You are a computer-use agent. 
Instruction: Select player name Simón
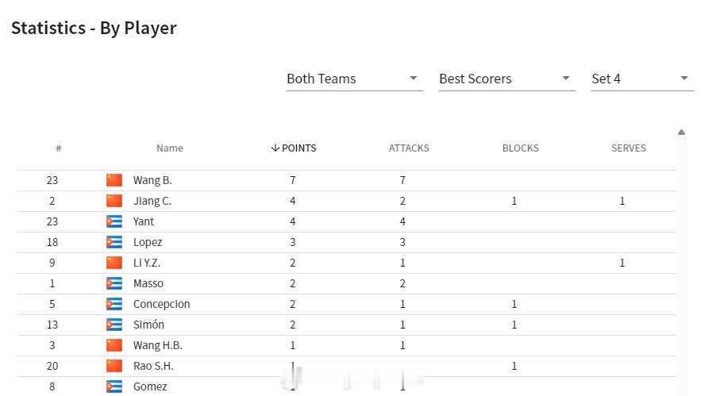pyautogui.click(x=148, y=325)
